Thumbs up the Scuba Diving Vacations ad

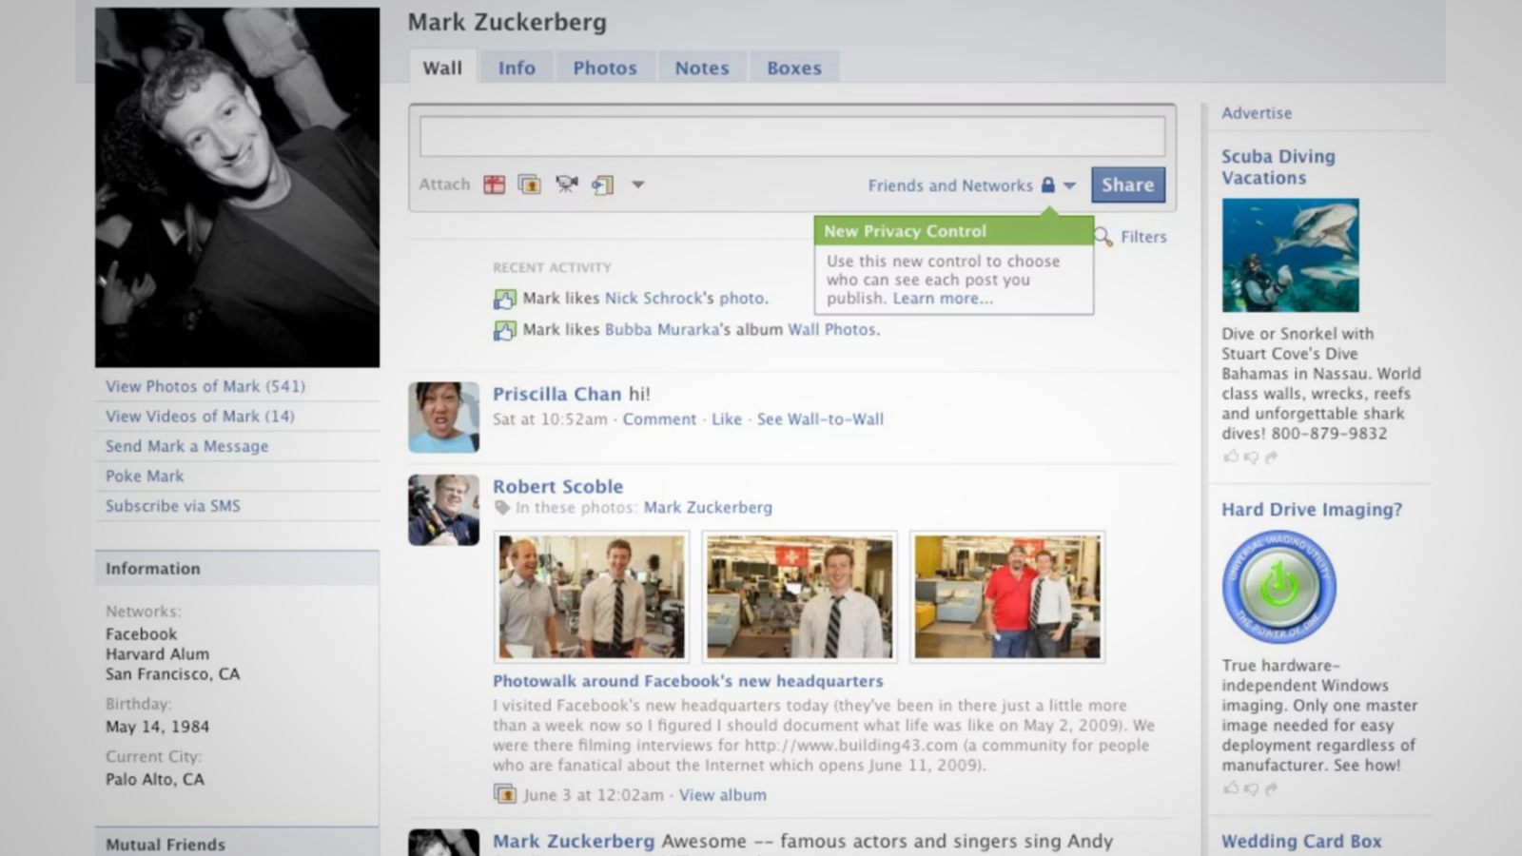(1231, 457)
